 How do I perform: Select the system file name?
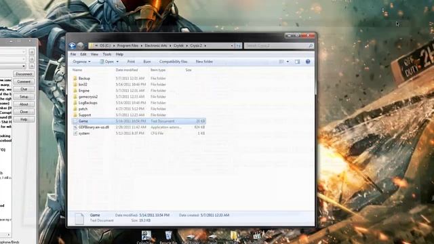(84, 134)
